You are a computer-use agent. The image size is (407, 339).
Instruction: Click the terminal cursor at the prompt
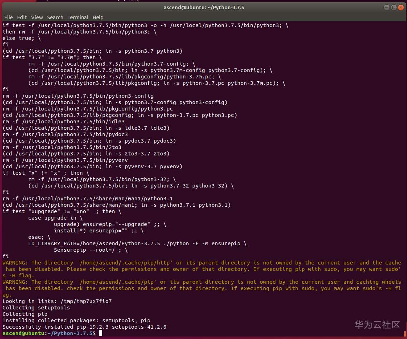(100, 333)
